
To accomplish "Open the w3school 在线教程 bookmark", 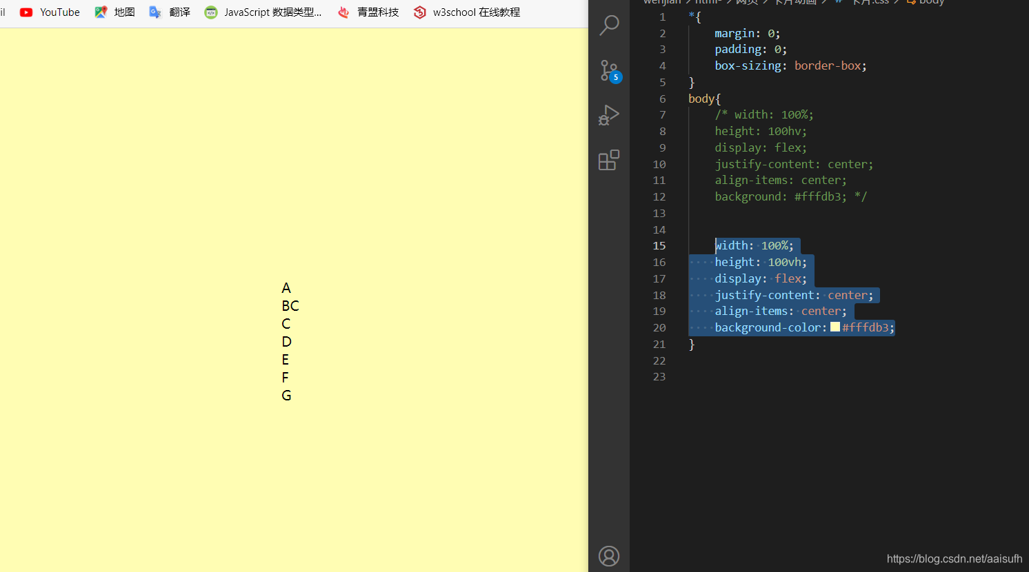I will coord(467,12).
